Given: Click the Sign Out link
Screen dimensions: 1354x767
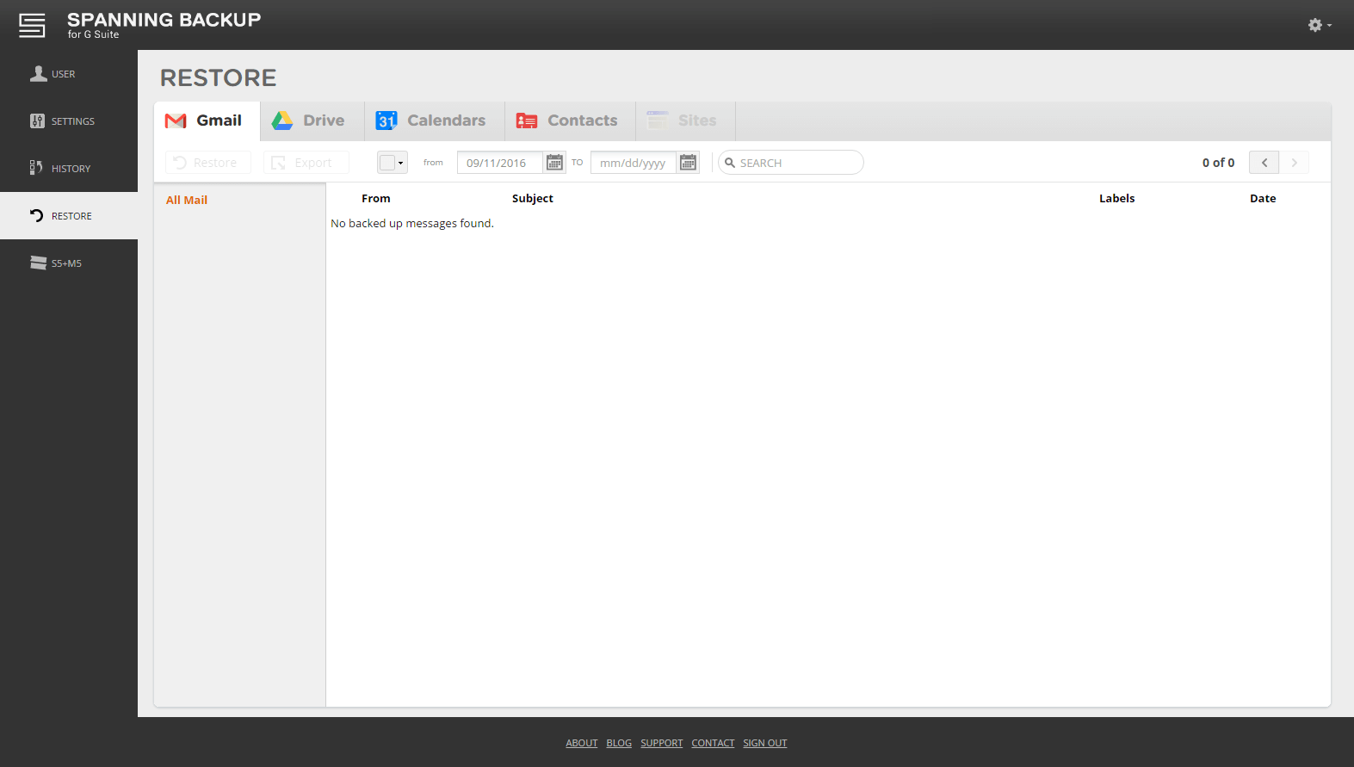Looking at the screenshot, I should (x=764, y=743).
